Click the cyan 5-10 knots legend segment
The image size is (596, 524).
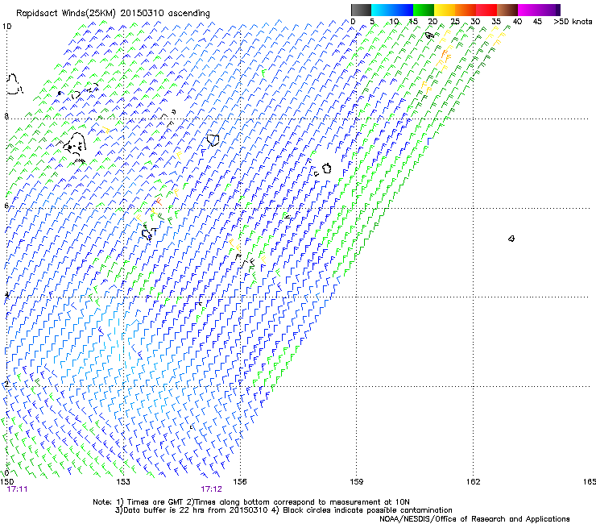(382, 10)
